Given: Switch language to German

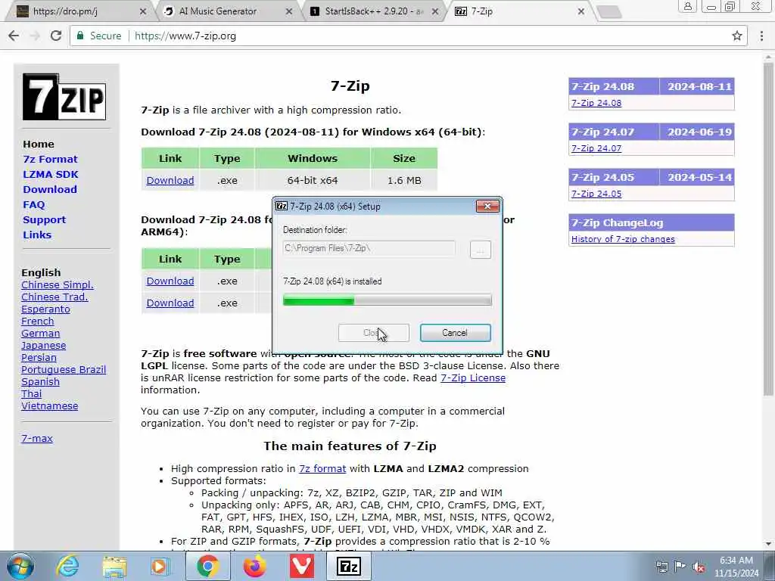Looking at the screenshot, I should [x=41, y=334].
